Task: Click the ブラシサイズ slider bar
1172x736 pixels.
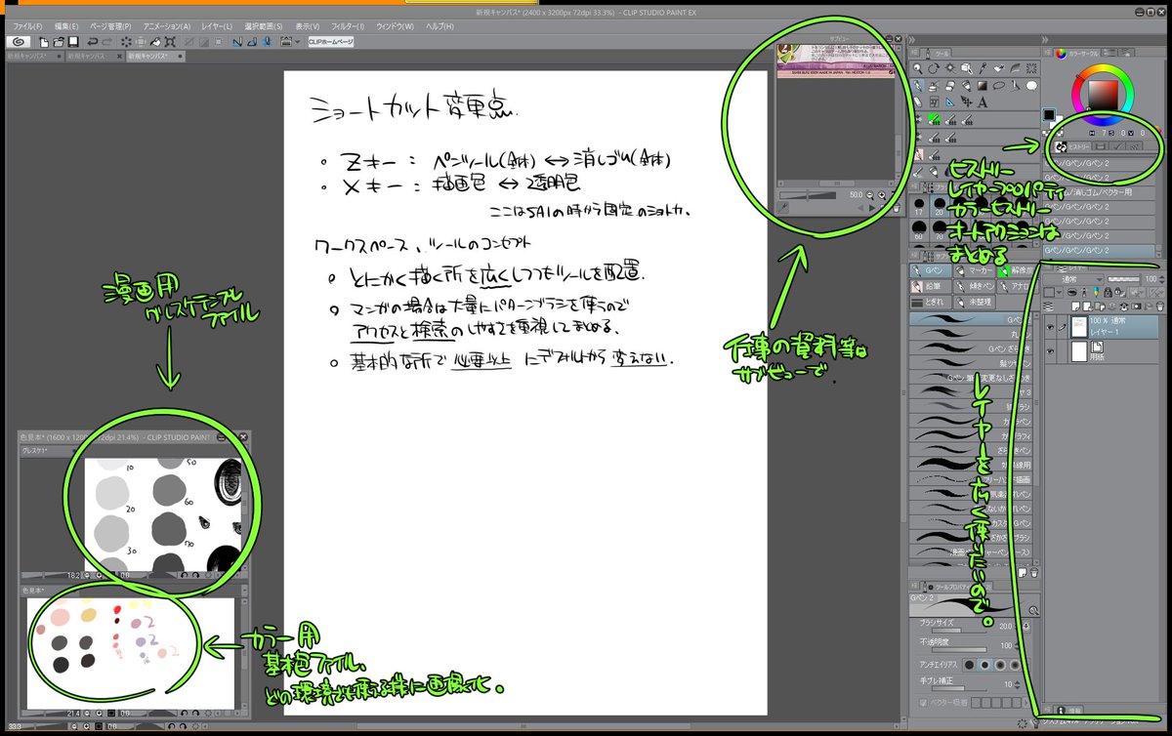Action: coord(959,631)
